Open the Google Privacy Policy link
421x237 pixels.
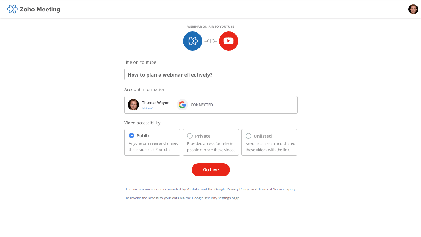(231, 189)
